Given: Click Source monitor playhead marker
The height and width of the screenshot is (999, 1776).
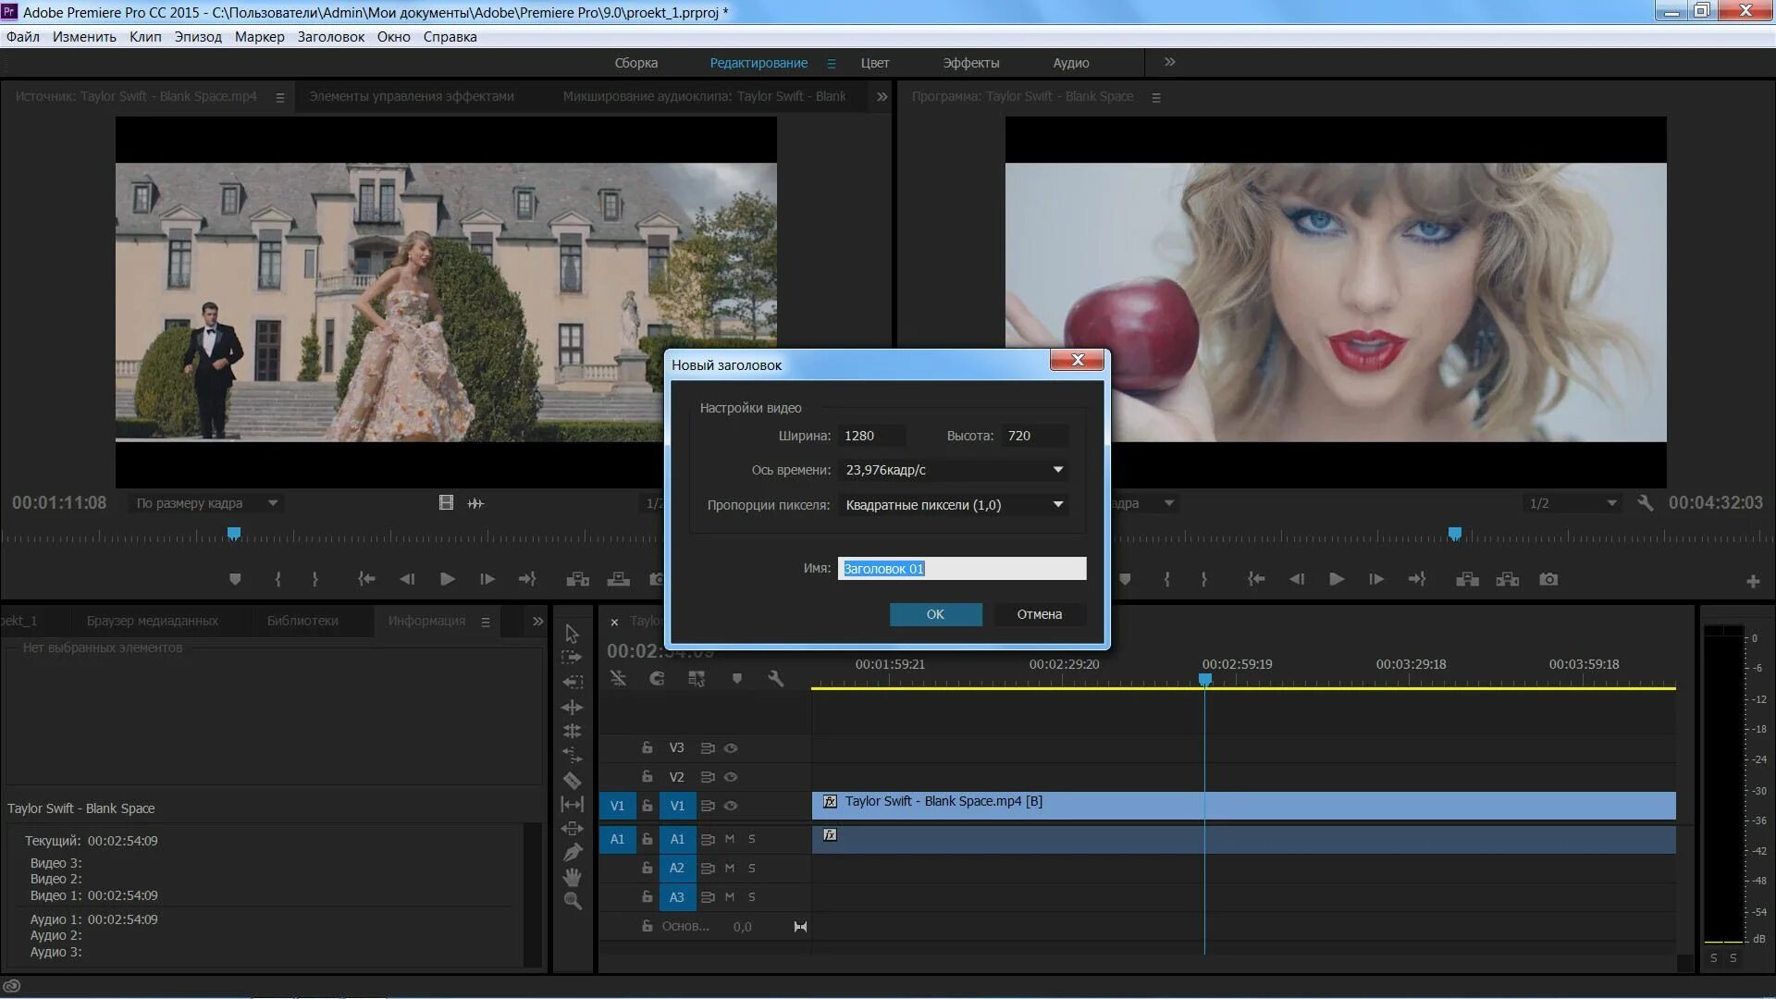Looking at the screenshot, I should click(x=234, y=534).
